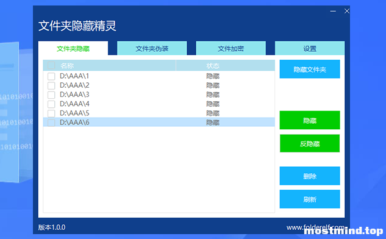
Task: Check the box for D:\AAA\4
Action: pos(51,104)
